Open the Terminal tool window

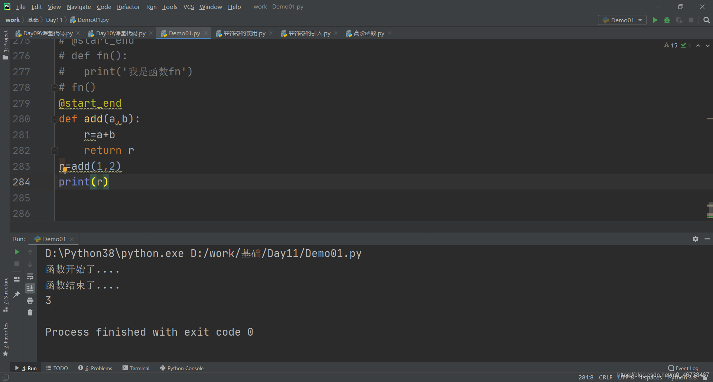(x=136, y=368)
